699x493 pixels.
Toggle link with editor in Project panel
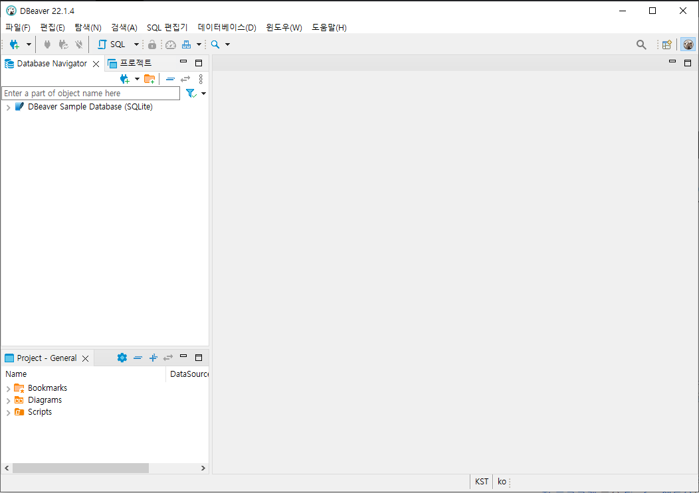pyautogui.click(x=168, y=358)
